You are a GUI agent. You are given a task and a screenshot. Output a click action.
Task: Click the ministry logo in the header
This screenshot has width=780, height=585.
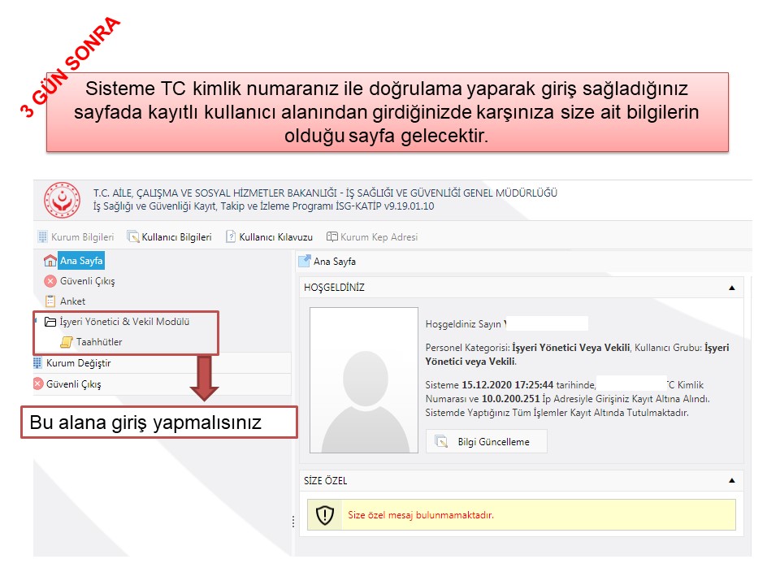point(62,200)
